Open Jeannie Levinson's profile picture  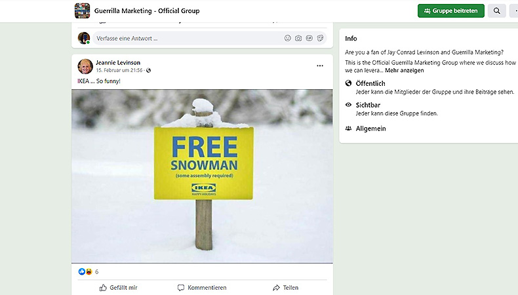[x=85, y=66]
